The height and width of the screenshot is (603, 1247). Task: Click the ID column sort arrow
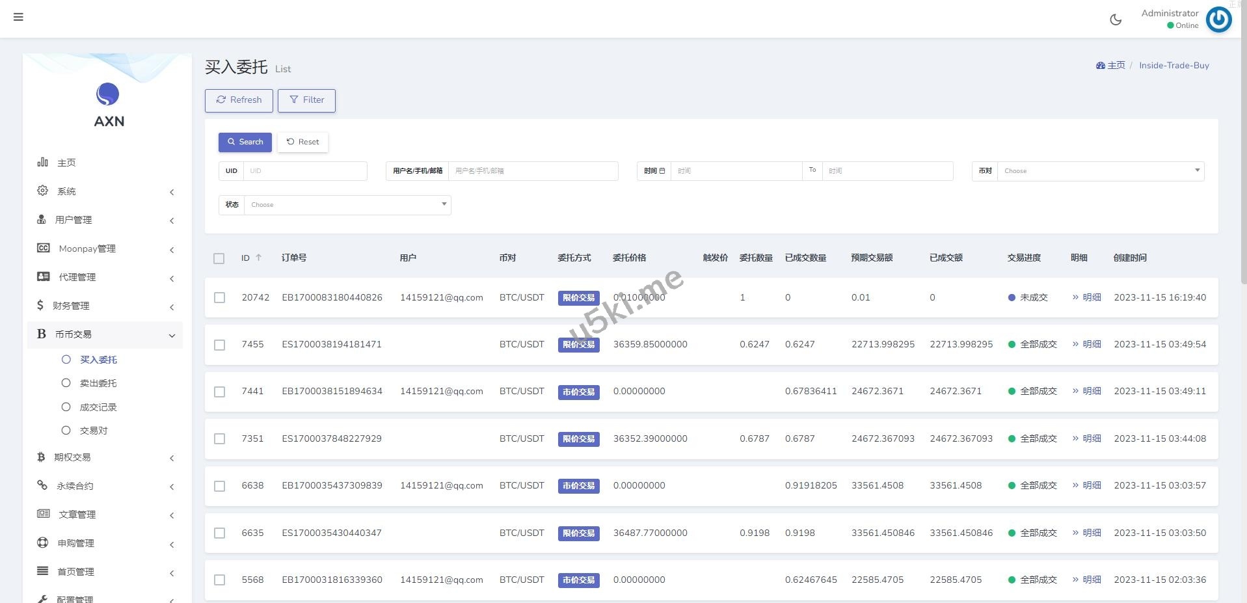258,258
